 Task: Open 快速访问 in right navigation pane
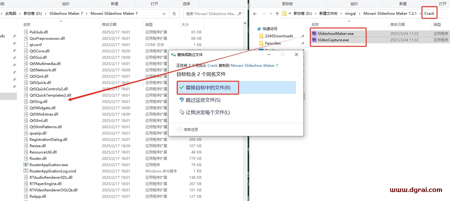[x=270, y=29]
